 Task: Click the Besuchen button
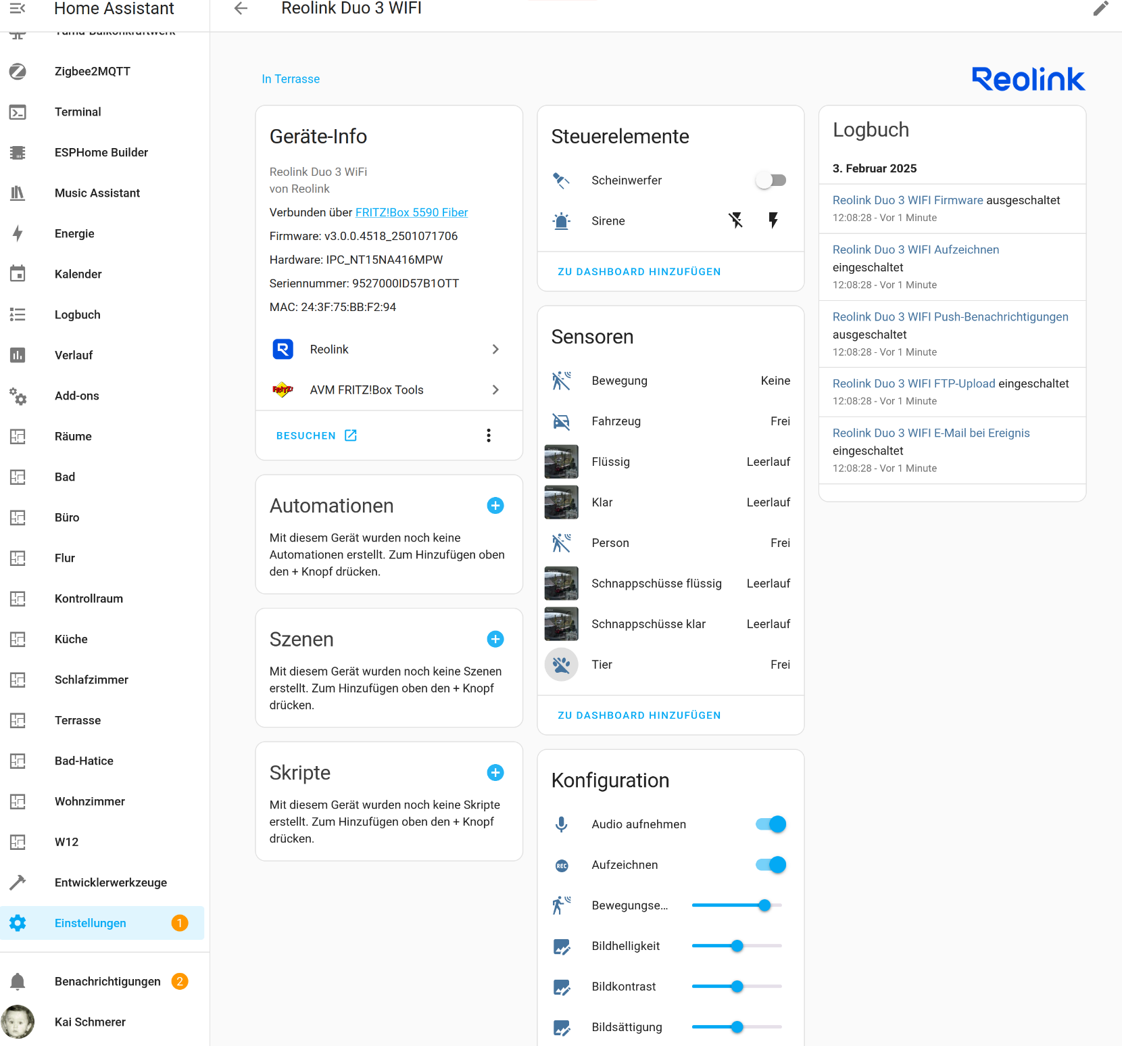coord(316,435)
